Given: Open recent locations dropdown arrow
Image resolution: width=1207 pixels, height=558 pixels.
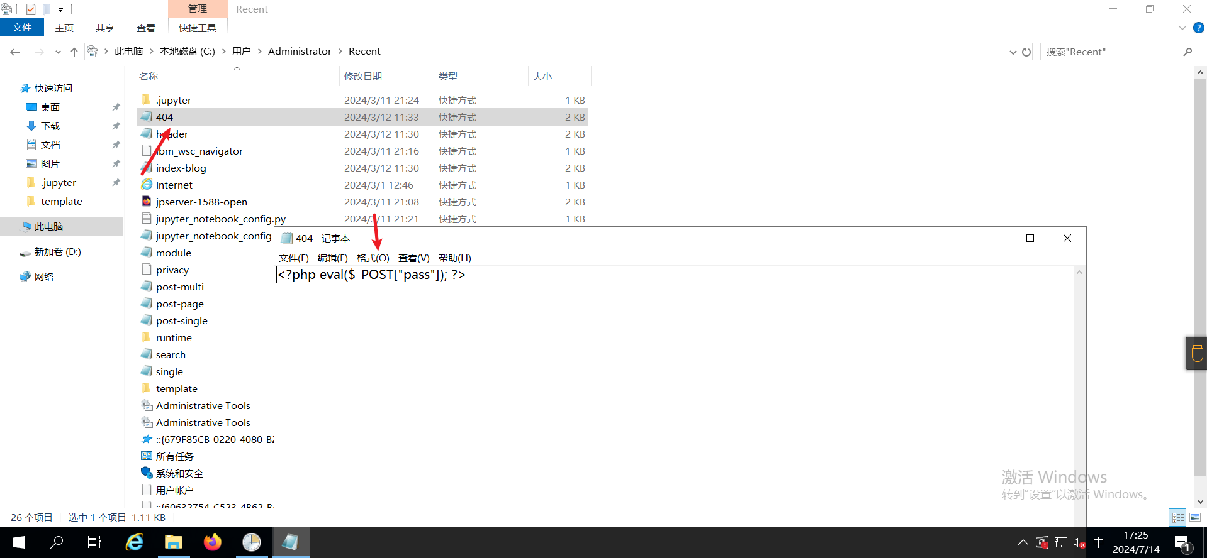Looking at the screenshot, I should (58, 52).
